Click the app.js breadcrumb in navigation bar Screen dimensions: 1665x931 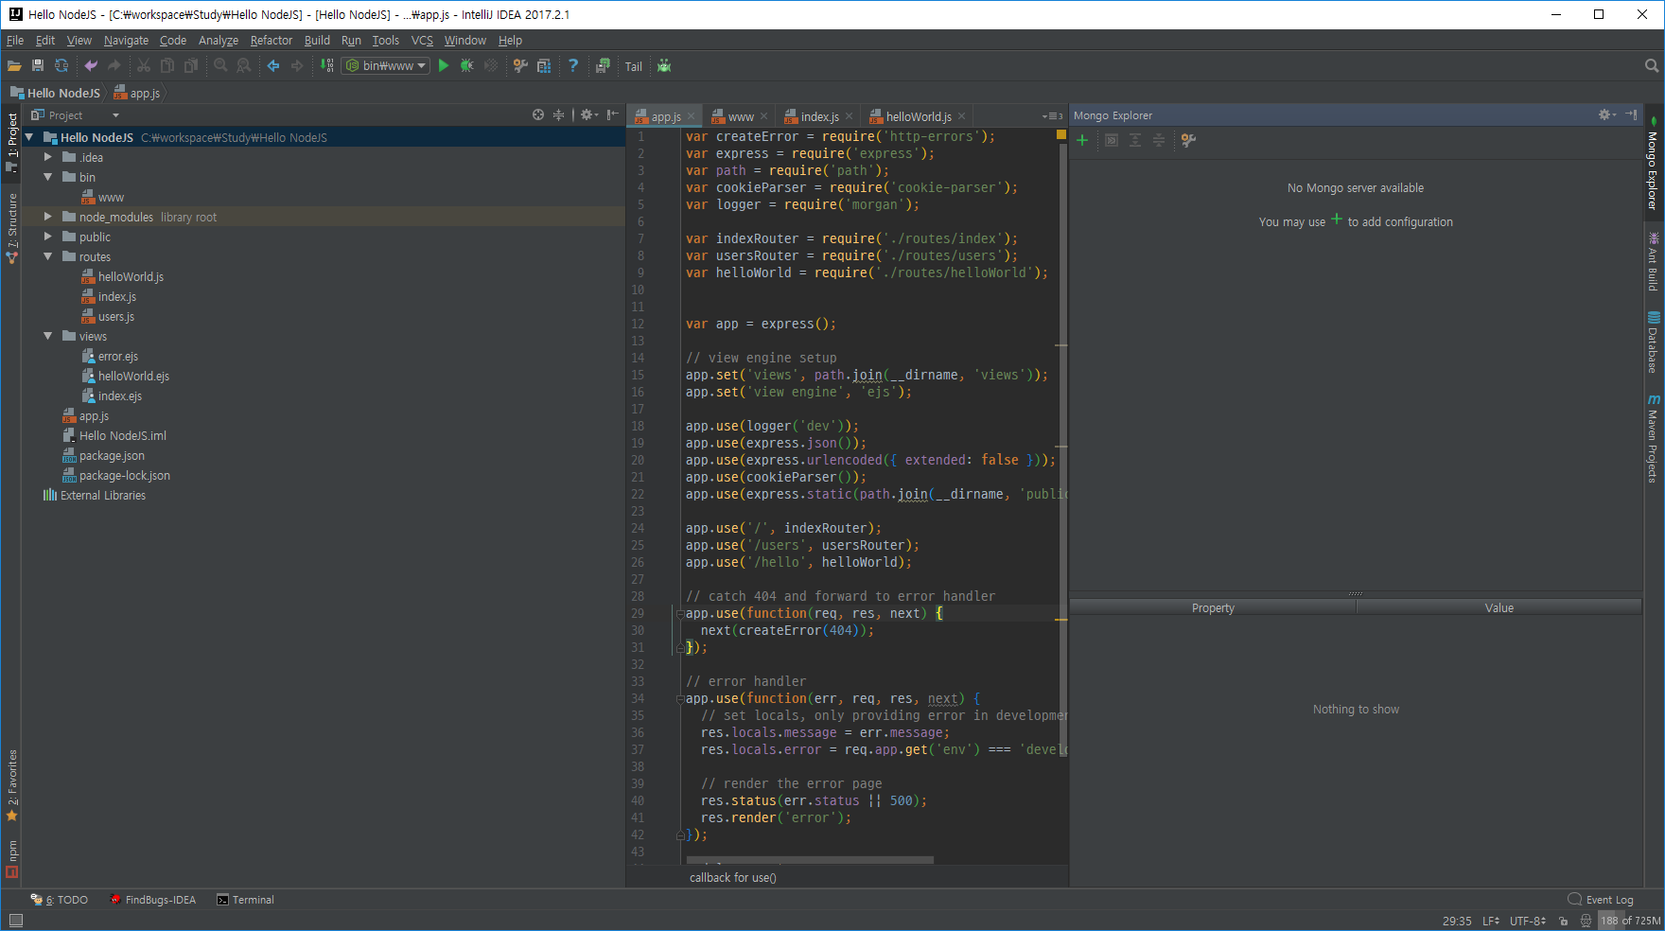click(x=137, y=93)
